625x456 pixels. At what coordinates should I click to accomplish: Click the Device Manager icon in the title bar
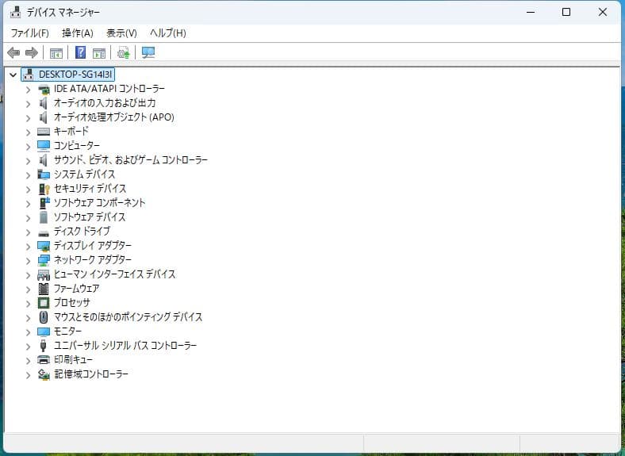(15, 13)
